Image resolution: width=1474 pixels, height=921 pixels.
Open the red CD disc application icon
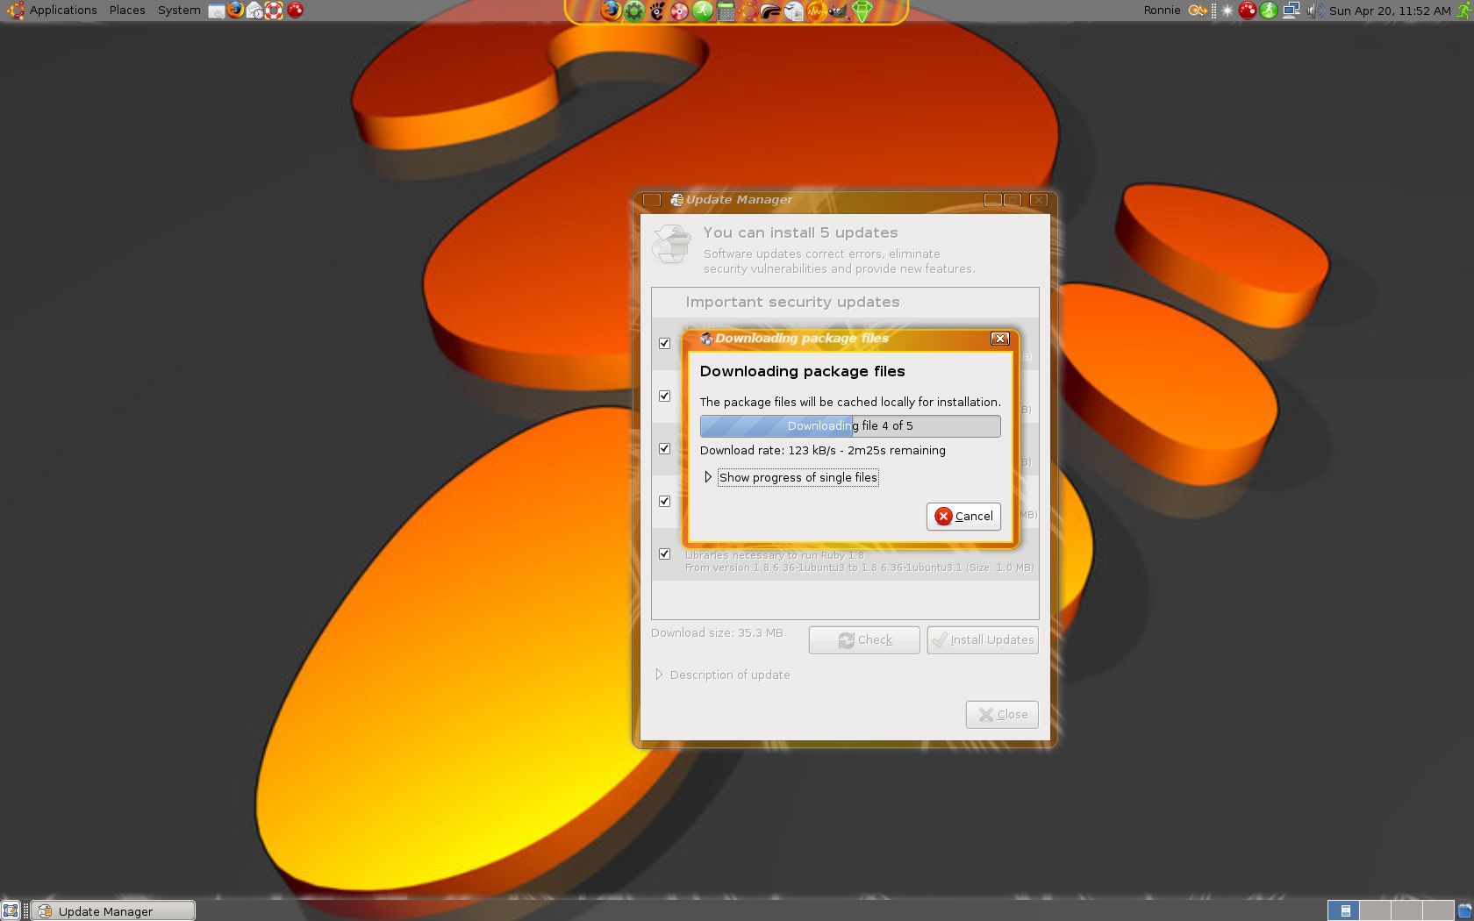pyautogui.click(x=679, y=11)
